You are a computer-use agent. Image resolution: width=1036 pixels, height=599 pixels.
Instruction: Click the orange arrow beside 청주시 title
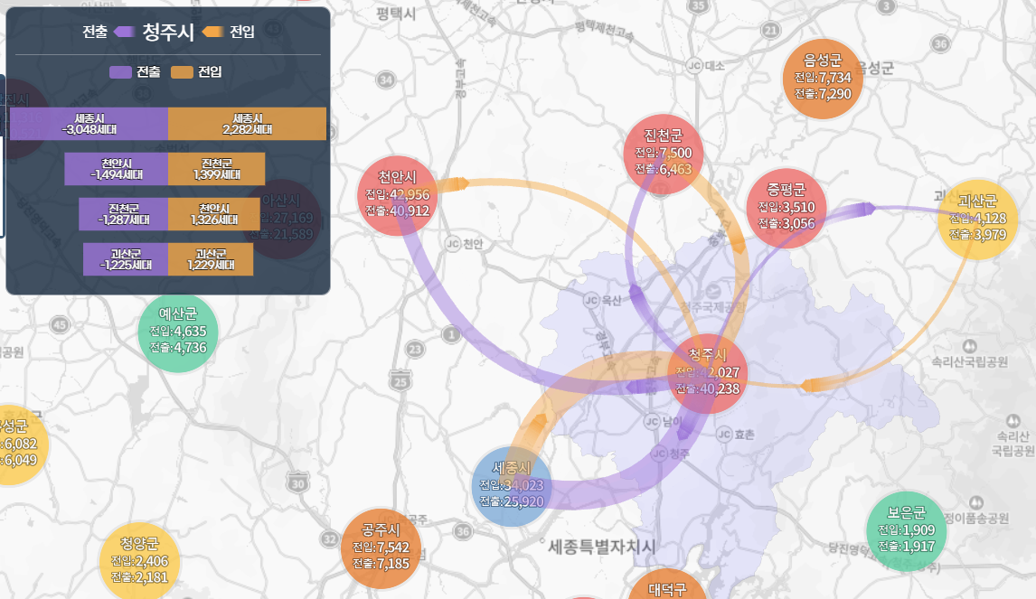(x=212, y=31)
